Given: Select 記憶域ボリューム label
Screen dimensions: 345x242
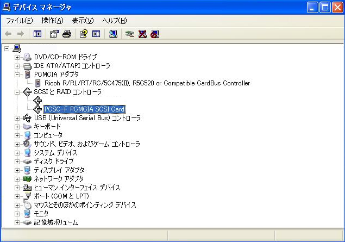Looking at the screenshot, I should click(x=56, y=222).
